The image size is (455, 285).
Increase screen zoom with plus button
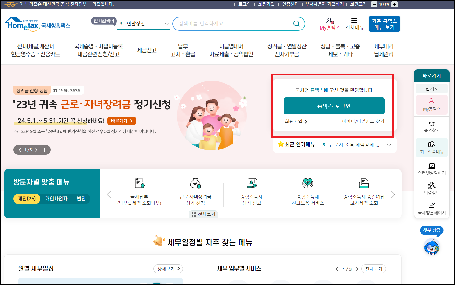pos(394,4)
